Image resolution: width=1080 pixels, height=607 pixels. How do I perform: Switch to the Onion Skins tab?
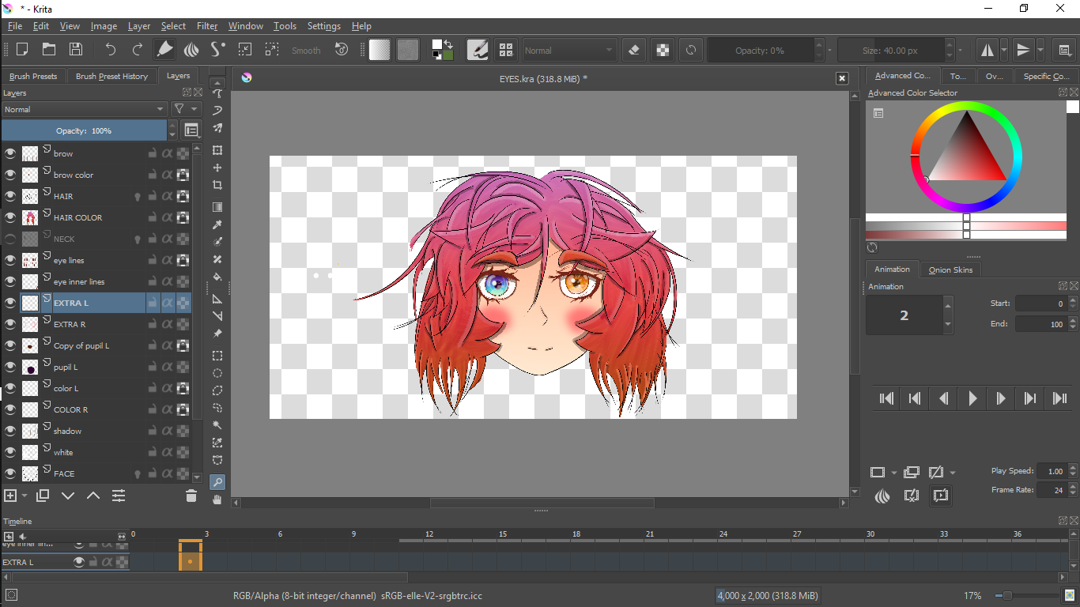(950, 270)
